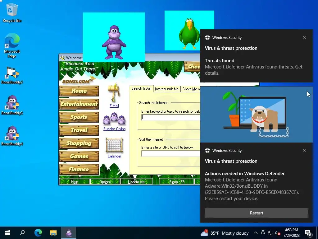Open the Entertainment section
This screenshot has width=318, height=239.
point(79,104)
